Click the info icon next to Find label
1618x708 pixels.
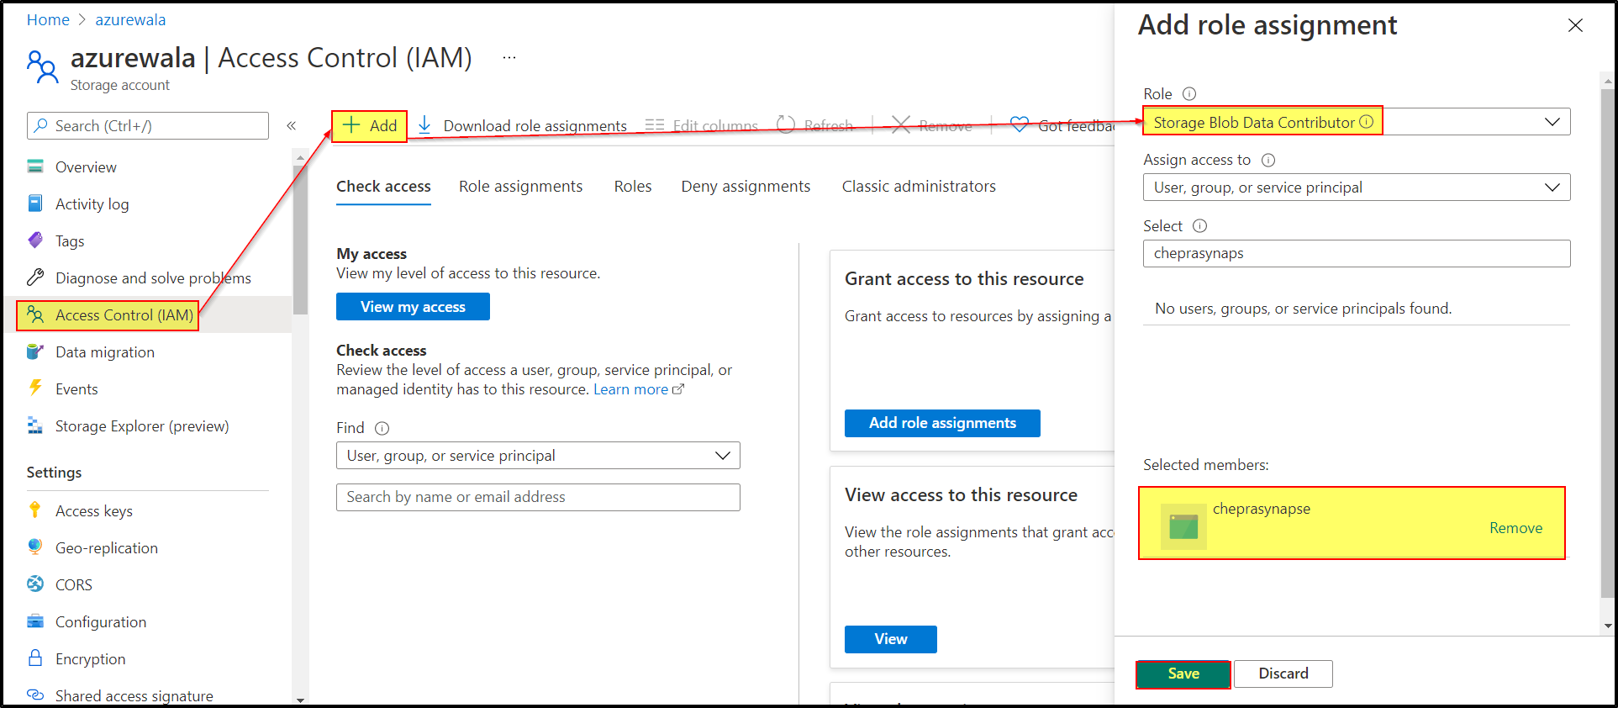click(x=382, y=428)
